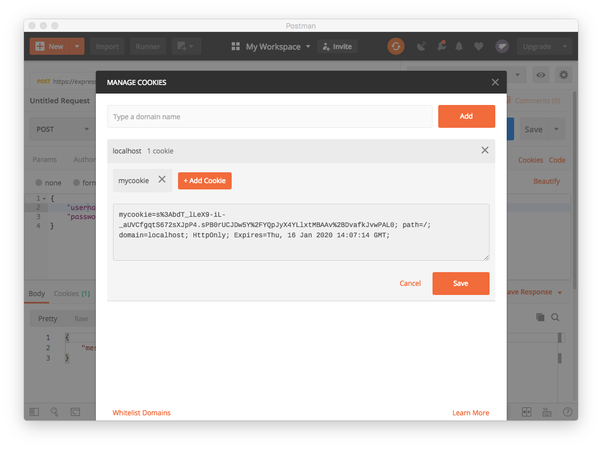Switch to two-pane layout view
This screenshot has height=449, width=602.
point(527,411)
